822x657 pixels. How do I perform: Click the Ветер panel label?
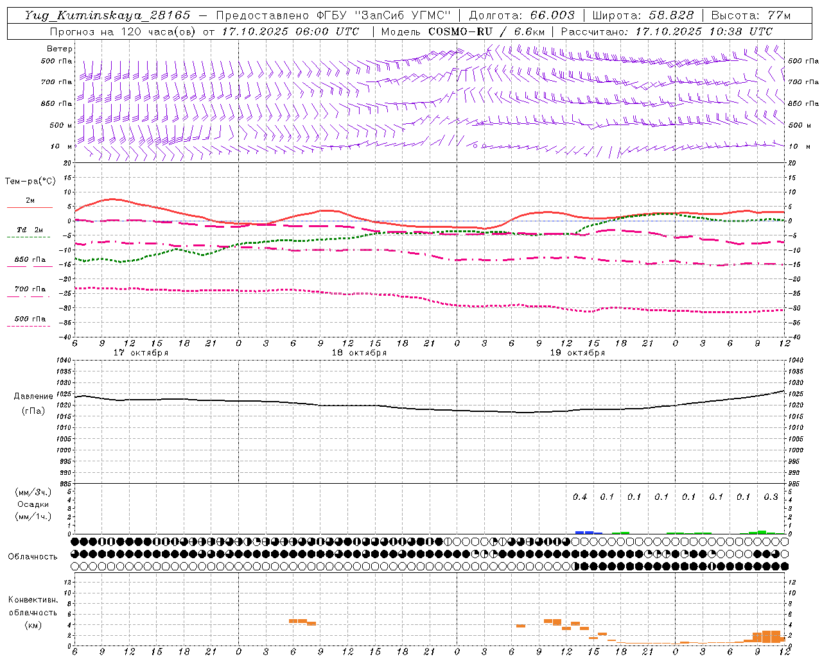coord(59,49)
